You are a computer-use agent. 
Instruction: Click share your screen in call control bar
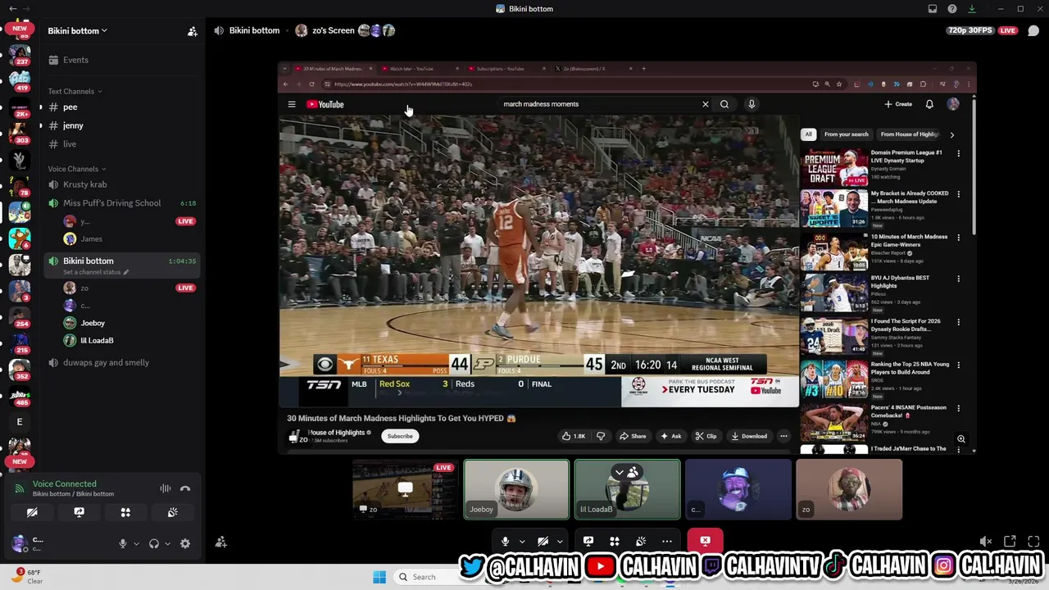click(x=588, y=541)
